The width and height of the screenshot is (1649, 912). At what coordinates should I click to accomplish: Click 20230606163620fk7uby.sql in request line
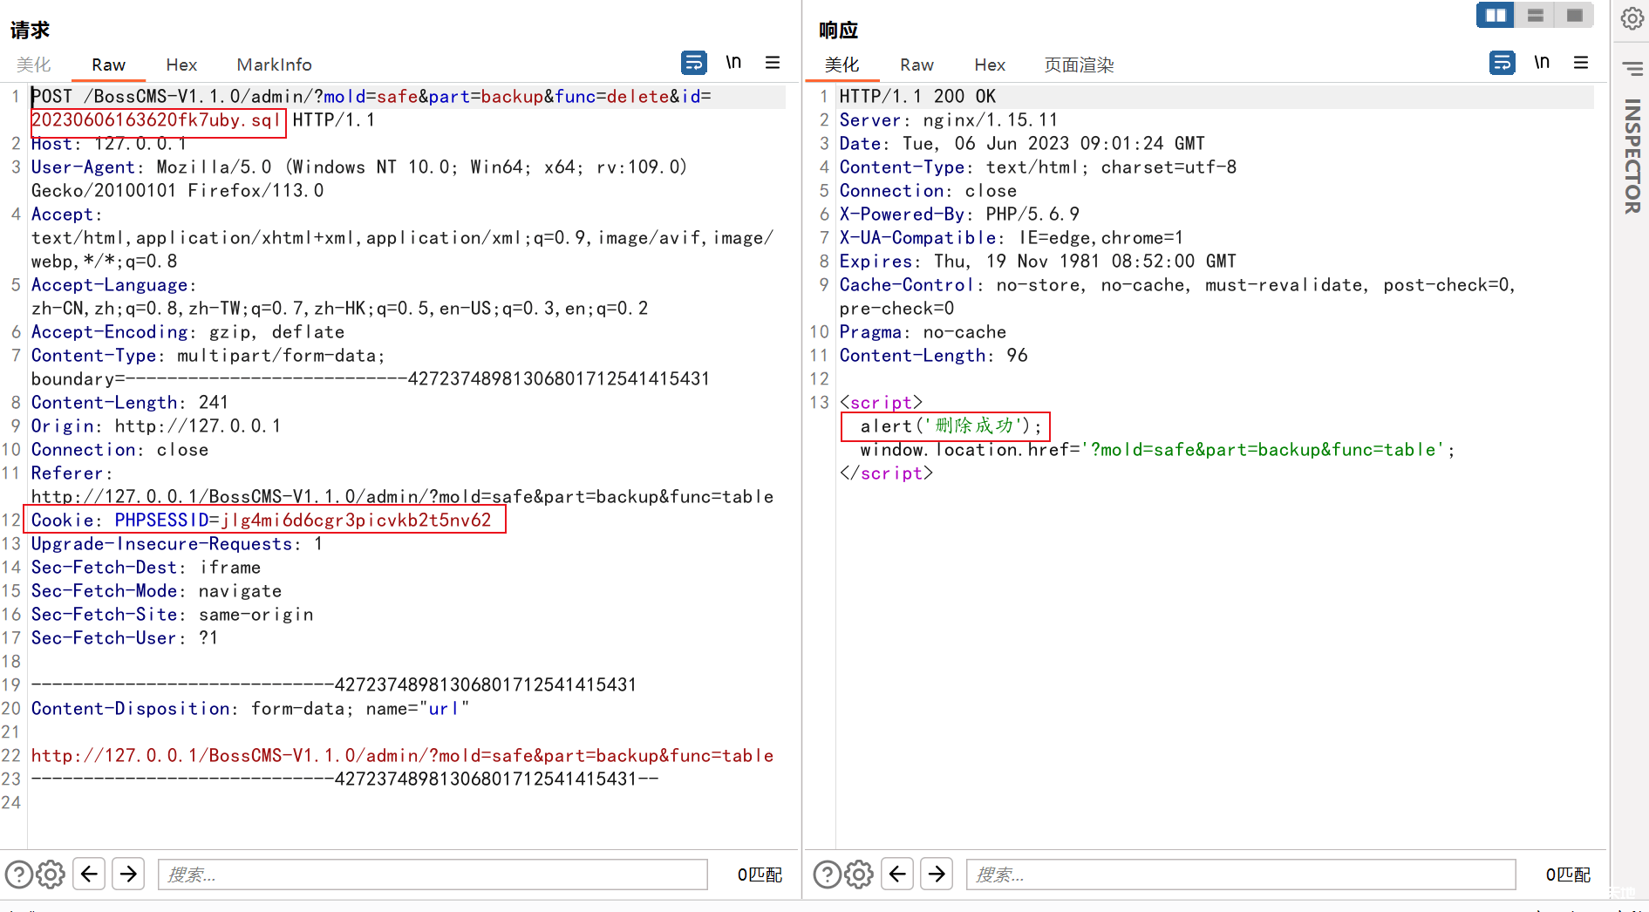156,120
